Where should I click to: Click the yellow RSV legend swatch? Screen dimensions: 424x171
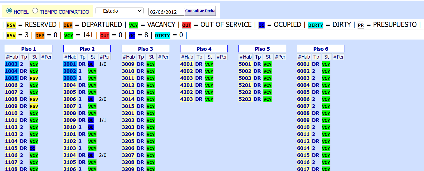click(x=11, y=25)
